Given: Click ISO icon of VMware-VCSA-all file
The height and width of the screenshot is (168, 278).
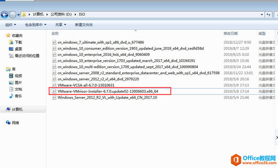Looking at the screenshot, I should (x=54, y=85).
